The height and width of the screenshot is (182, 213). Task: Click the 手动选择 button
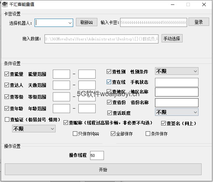pyautogui.click(x=172, y=38)
